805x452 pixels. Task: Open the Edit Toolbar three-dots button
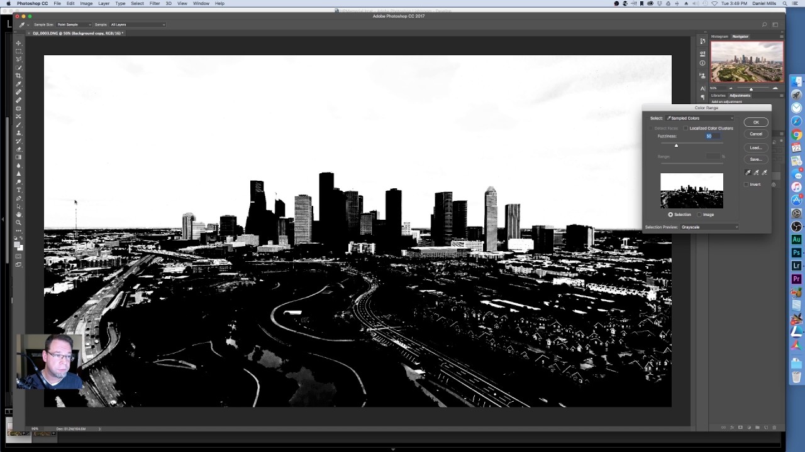point(18,231)
